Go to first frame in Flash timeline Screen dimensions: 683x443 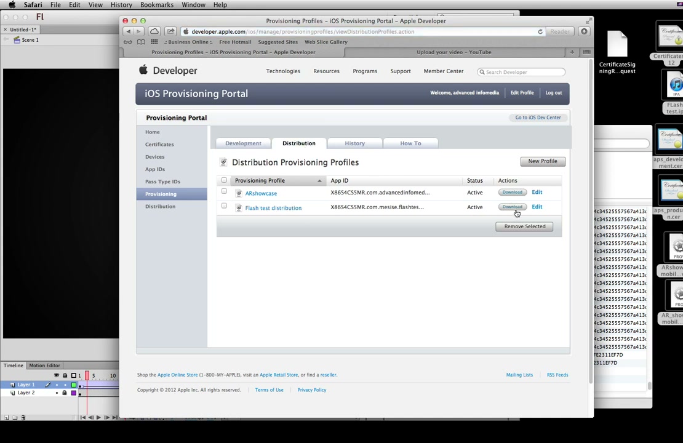(x=82, y=417)
